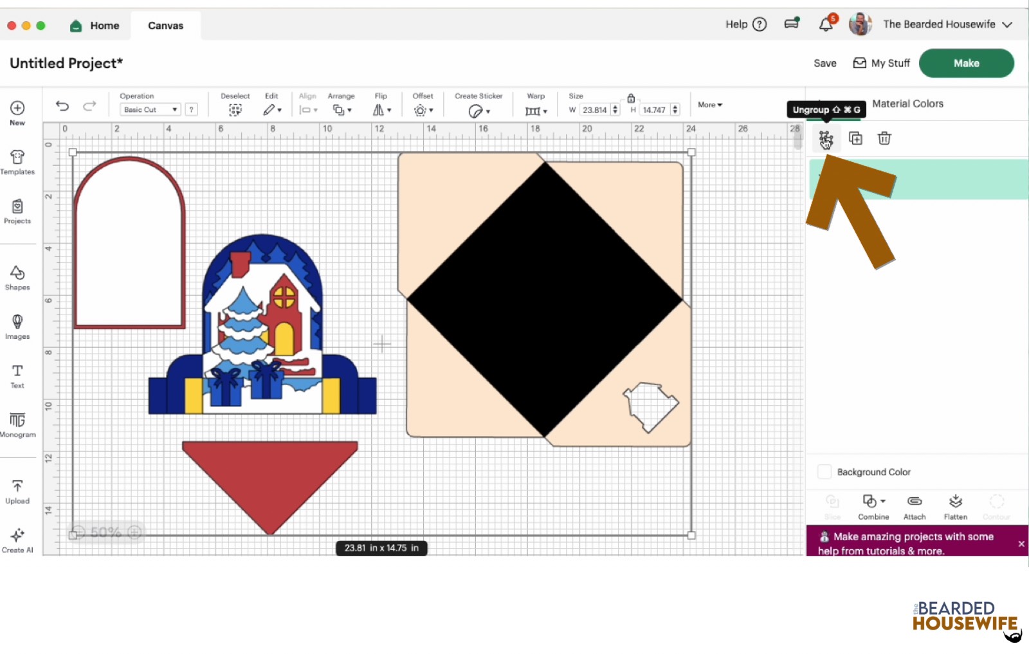The height and width of the screenshot is (654, 1029).
Task: Select the Deselect tool in the toolbar
Action: 235,109
